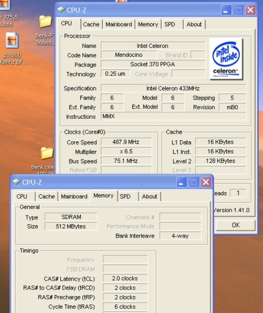Image resolution: width=263 pixels, height=313 pixels.
Task: Open the SPD tab in upper CPU-Z window
Action: pos(170,24)
